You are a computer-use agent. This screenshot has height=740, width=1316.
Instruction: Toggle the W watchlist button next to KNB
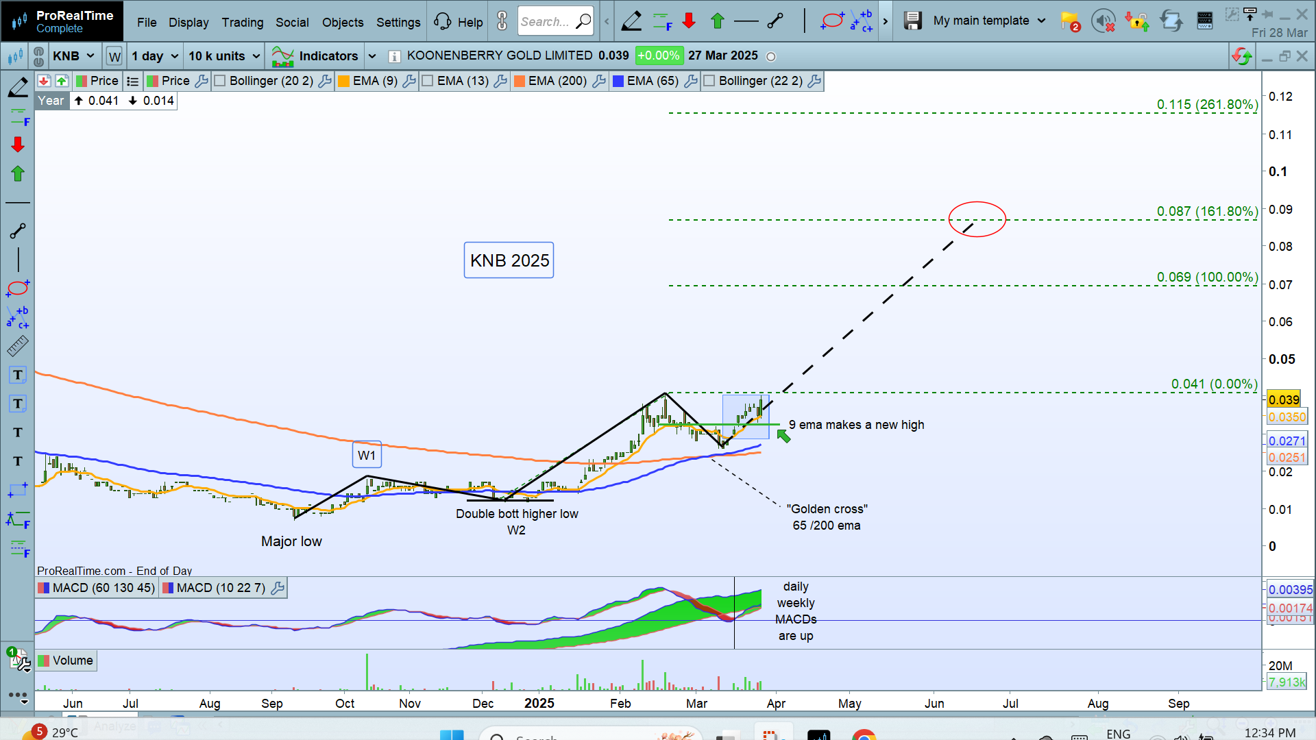pos(114,56)
